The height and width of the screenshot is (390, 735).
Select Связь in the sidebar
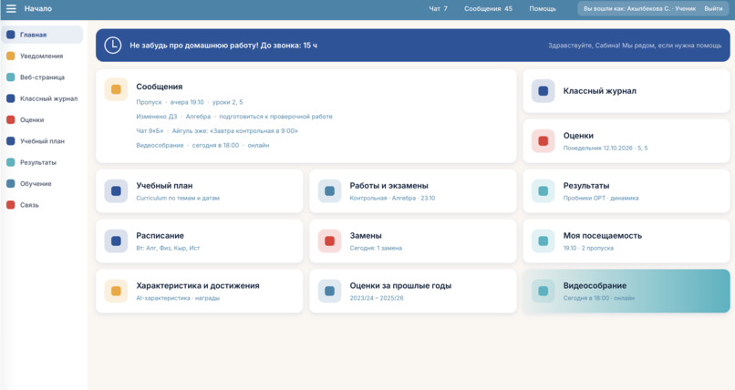(x=42, y=205)
